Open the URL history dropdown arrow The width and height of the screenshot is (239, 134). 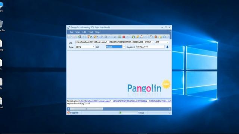pos(152,42)
